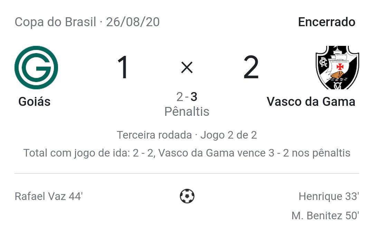Click the soccer ball goals icon
372x241 pixels.
187,197
